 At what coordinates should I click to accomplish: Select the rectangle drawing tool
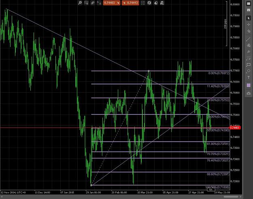tap(249, 65)
